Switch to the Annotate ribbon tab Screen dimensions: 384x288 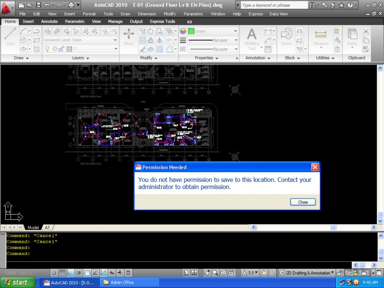click(49, 22)
